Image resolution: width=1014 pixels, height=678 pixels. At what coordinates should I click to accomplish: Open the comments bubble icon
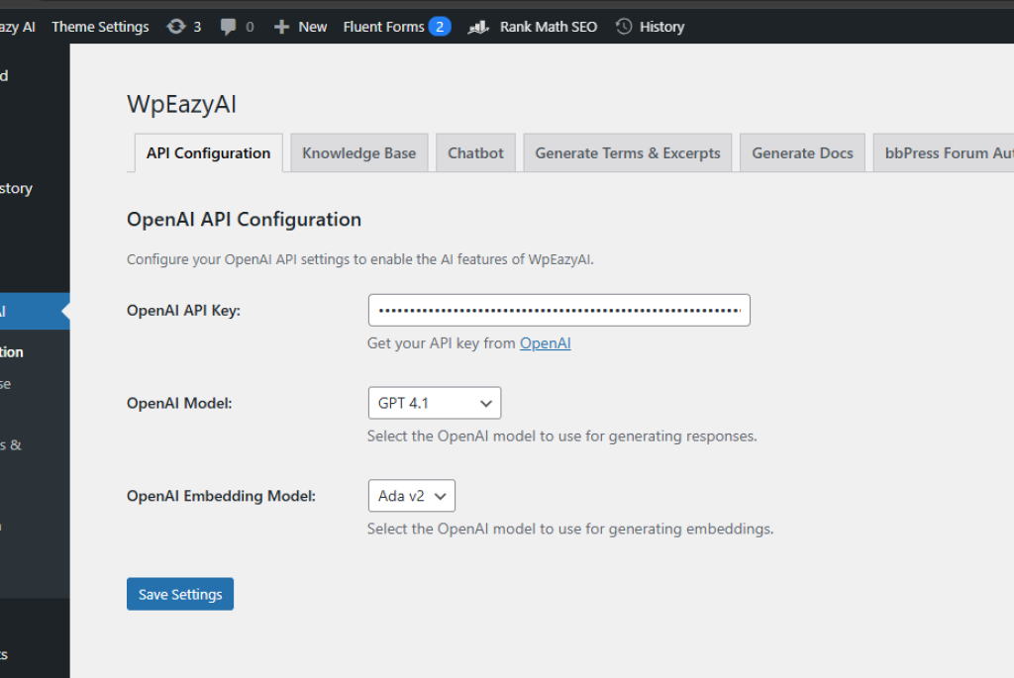point(229,27)
